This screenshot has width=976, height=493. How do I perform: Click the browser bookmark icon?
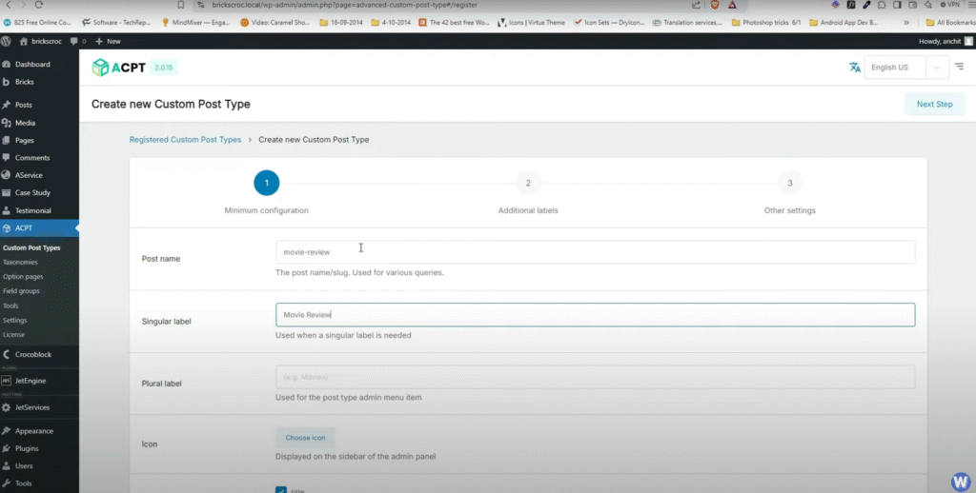180,5
